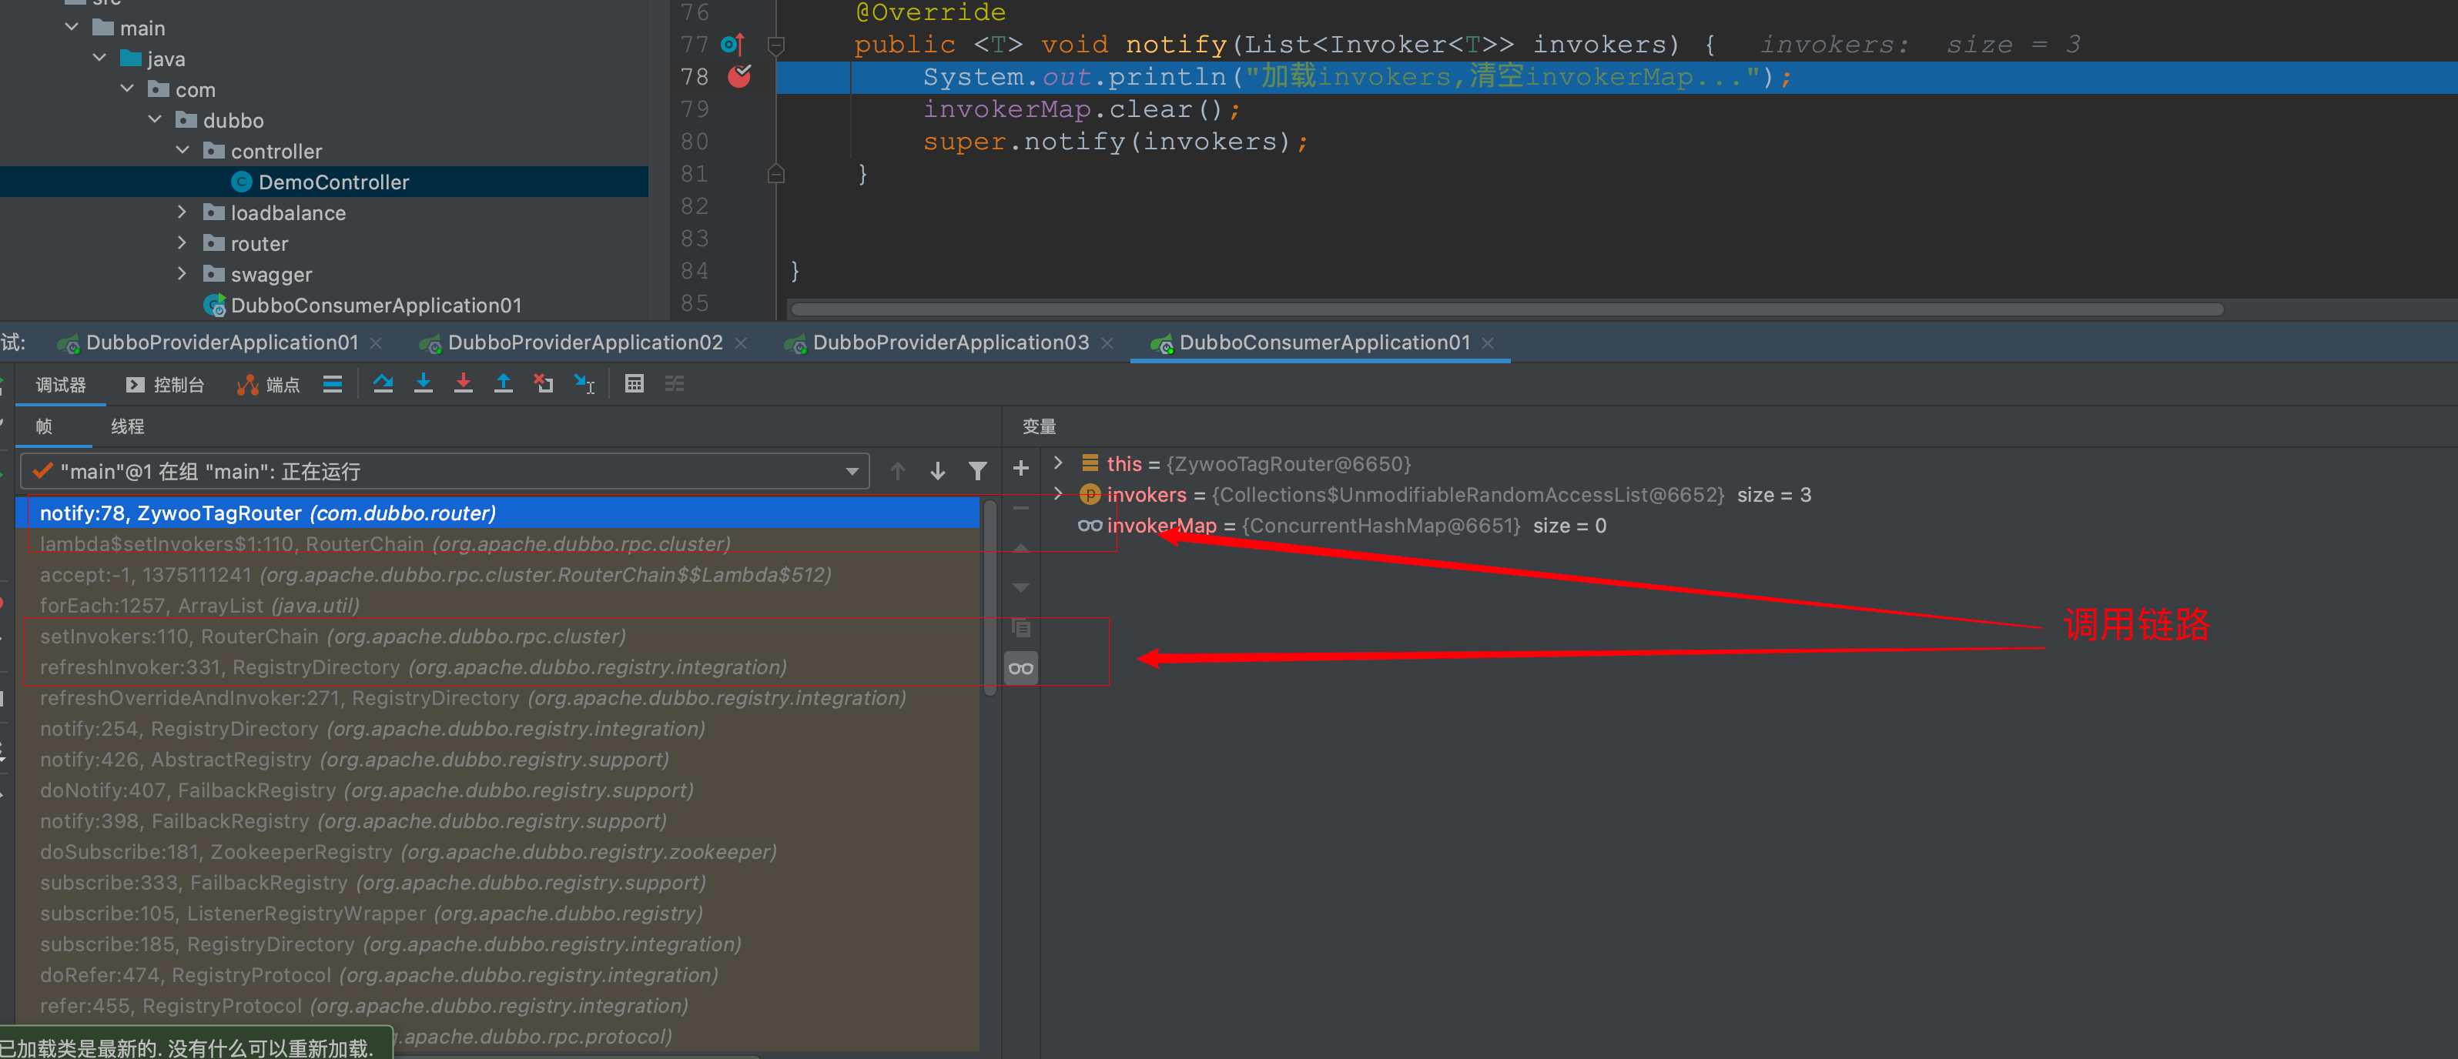The width and height of the screenshot is (2458, 1059).
Task: Collapse the main folder
Action: [72, 28]
